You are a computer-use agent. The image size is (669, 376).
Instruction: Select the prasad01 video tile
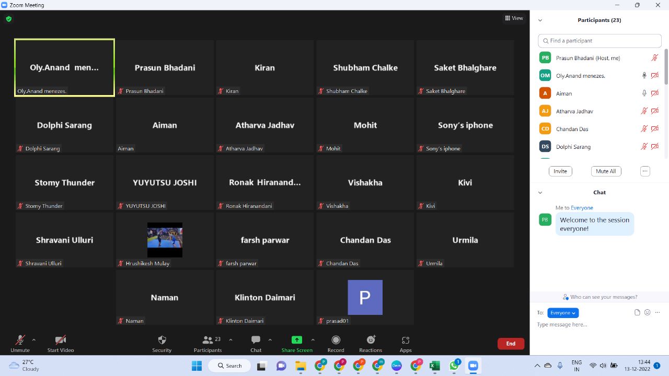point(365,297)
